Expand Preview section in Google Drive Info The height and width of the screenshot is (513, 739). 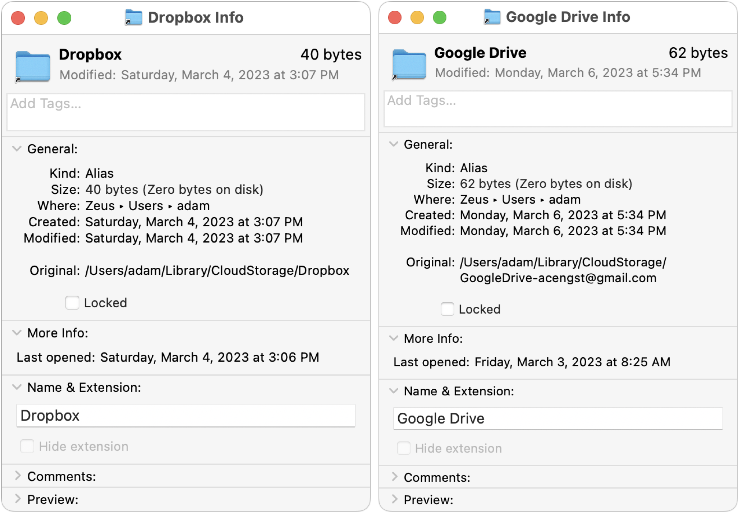click(x=394, y=499)
